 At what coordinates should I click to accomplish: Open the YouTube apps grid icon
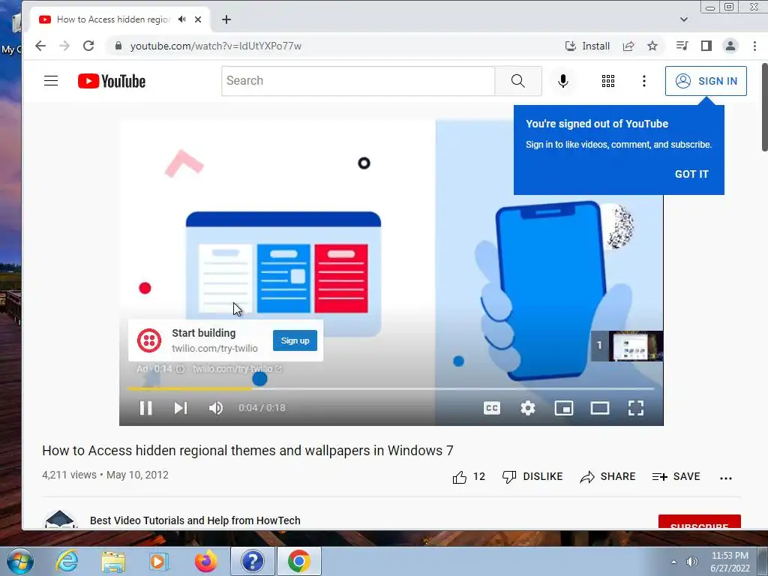[x=607, y=81]
